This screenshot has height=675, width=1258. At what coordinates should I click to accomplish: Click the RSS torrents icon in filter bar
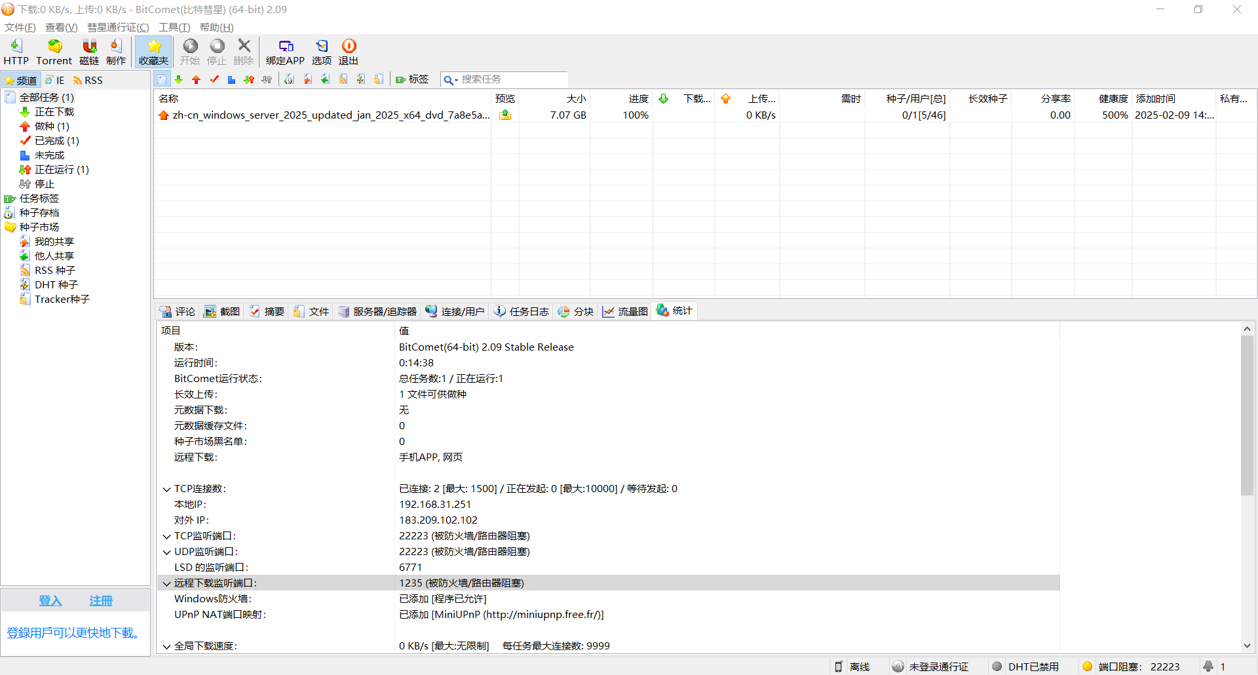[343, 79]
